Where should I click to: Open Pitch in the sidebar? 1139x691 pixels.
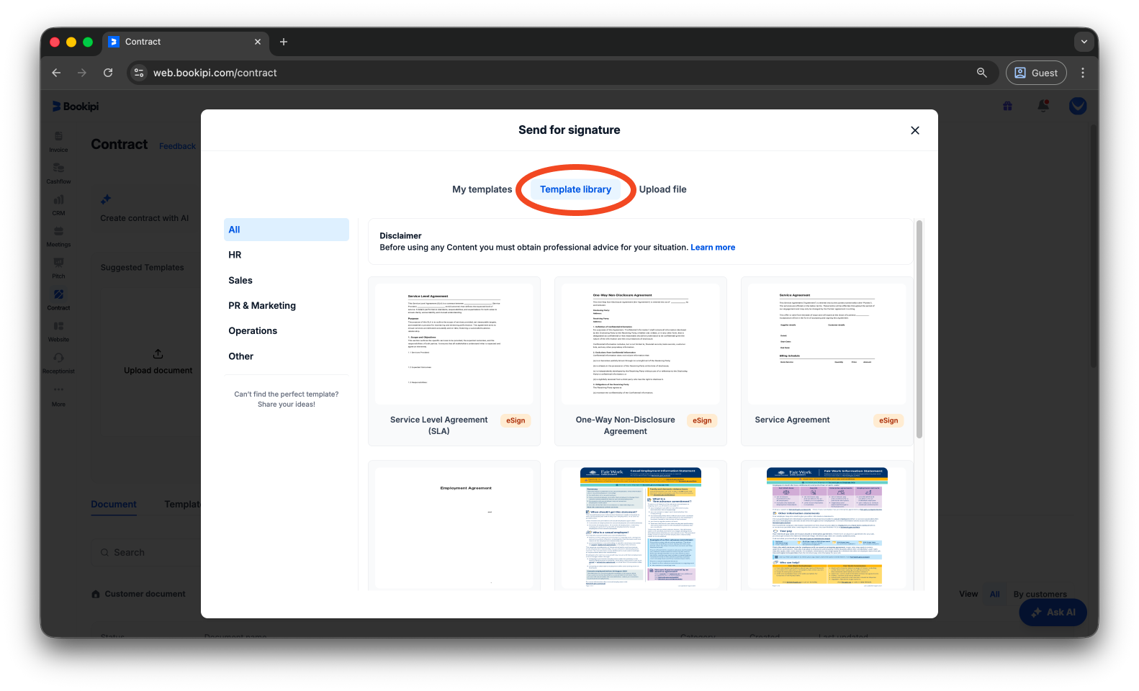click(x=58, y=268)
